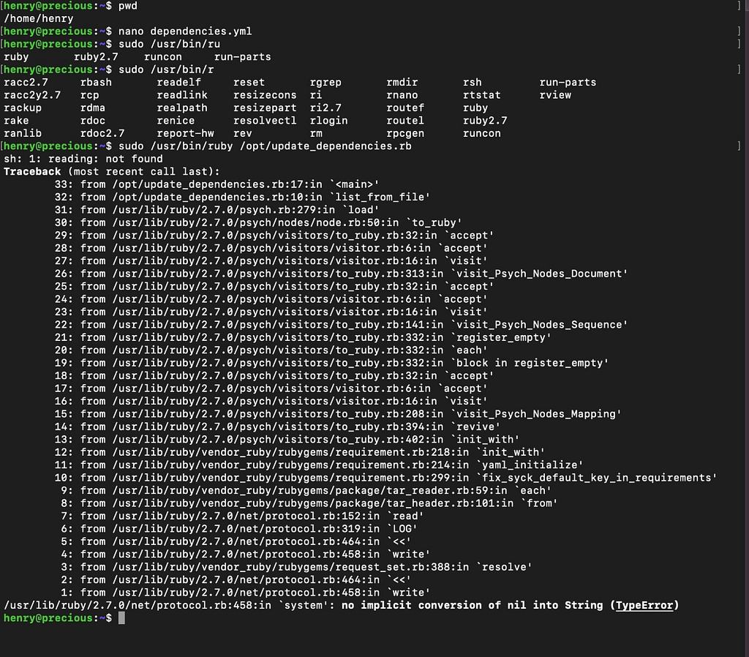The width and height of the screenshot is (749, 657).
Task: Click 'rlogin' completion entry
Action: [x=328, y=121]
